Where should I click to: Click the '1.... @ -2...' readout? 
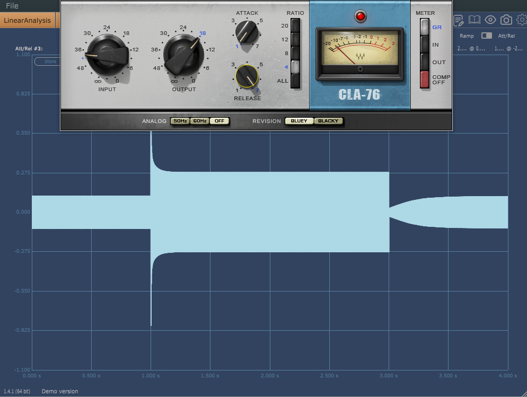[x=508, y=49]
